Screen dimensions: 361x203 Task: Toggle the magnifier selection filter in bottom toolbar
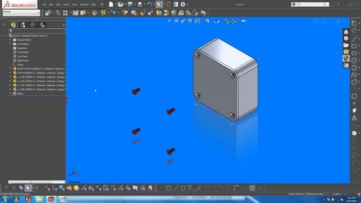150,188
